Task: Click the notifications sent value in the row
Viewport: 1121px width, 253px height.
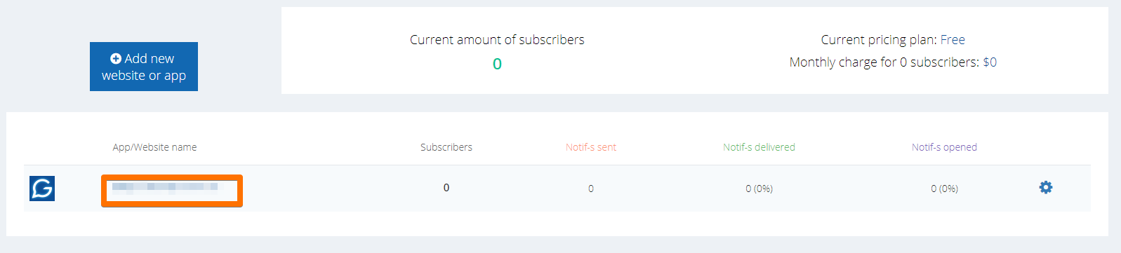Action: [591, 189]
